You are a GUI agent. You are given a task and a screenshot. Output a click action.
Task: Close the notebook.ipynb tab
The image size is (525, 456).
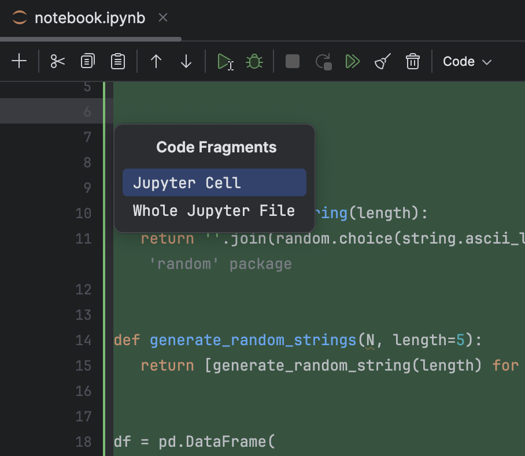[162, 18]
